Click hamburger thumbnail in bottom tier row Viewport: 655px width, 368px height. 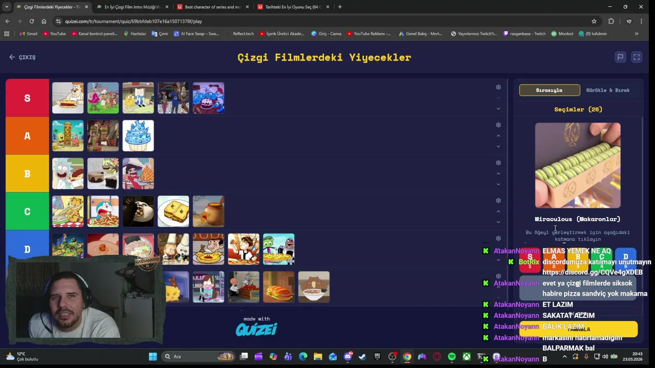[x=279, y=287]
